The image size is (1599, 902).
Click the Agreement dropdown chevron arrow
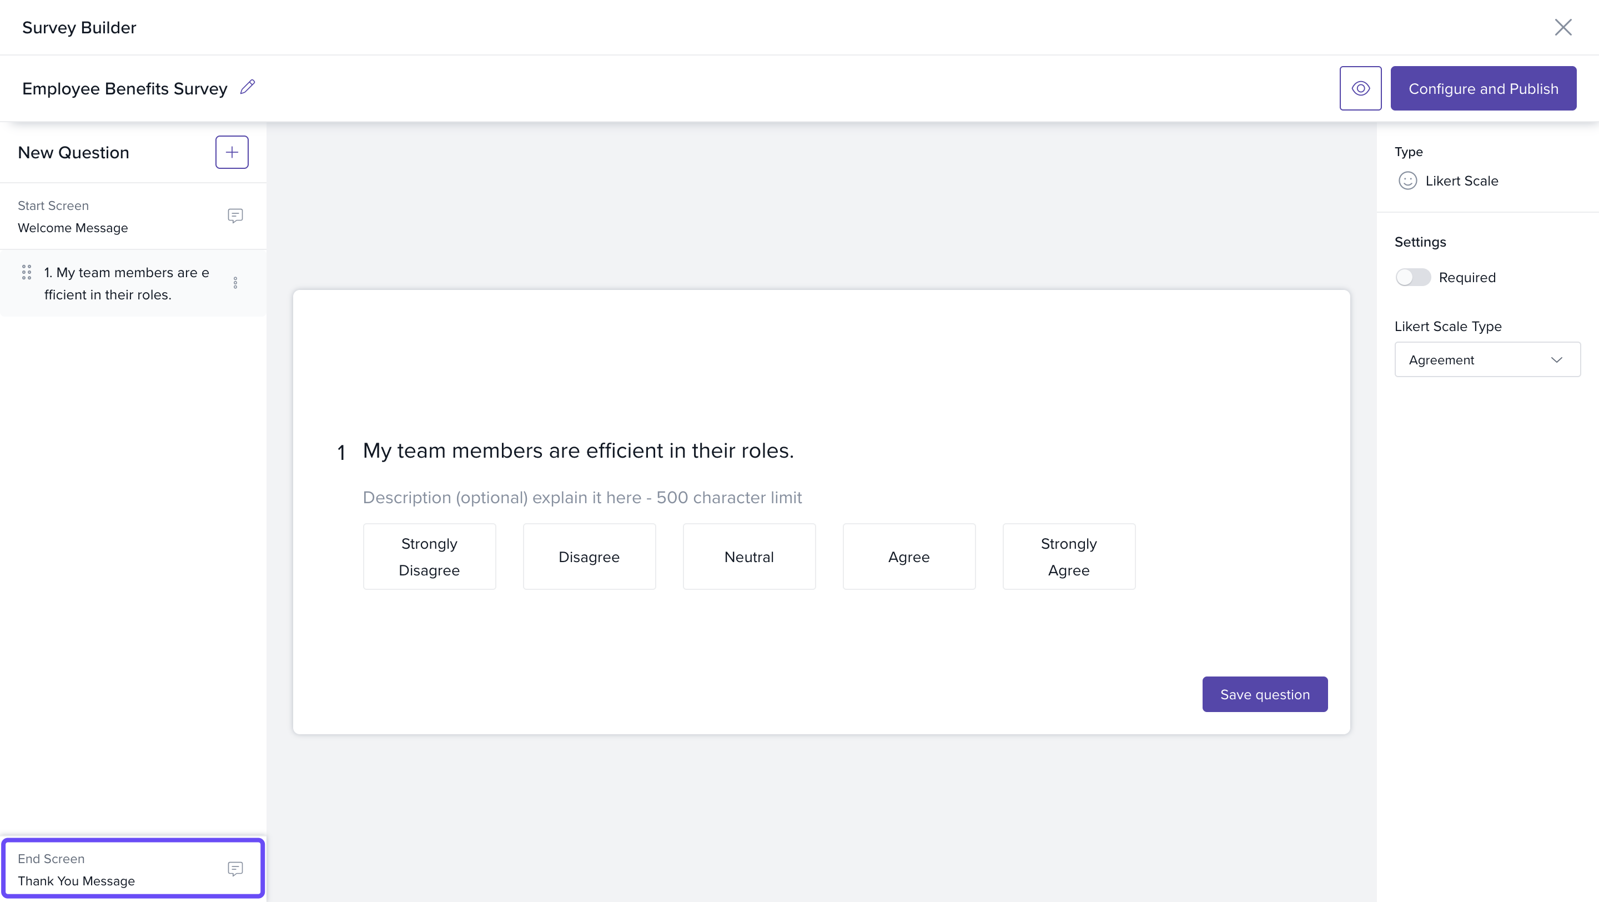coord(1556,359)
